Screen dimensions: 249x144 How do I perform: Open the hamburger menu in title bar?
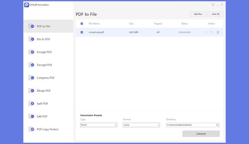[213, 4]
